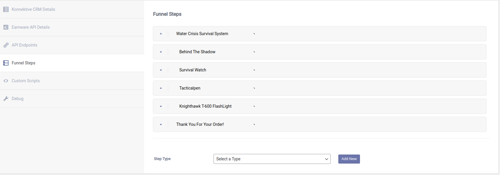The height and width of the screenshot is (175, 500).
Task: Open the Funnel Steps sidebar tab
Action: click(23, 63)
